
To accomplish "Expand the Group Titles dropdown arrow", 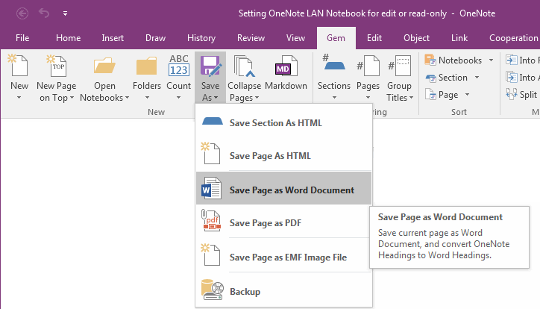I will [411, 98].
